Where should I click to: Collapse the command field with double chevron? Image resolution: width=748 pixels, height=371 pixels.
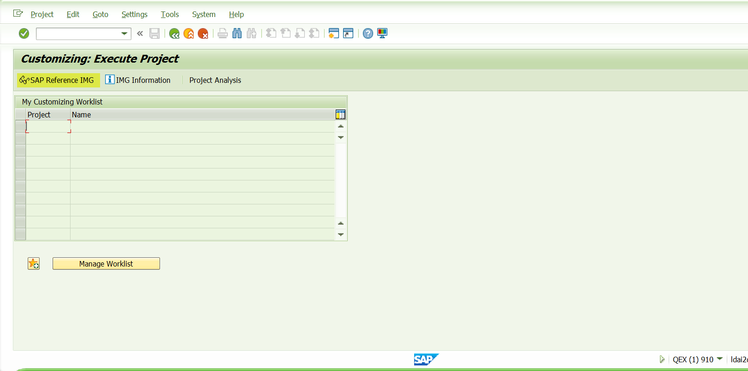pyautogui.click(x=140, y=34)
